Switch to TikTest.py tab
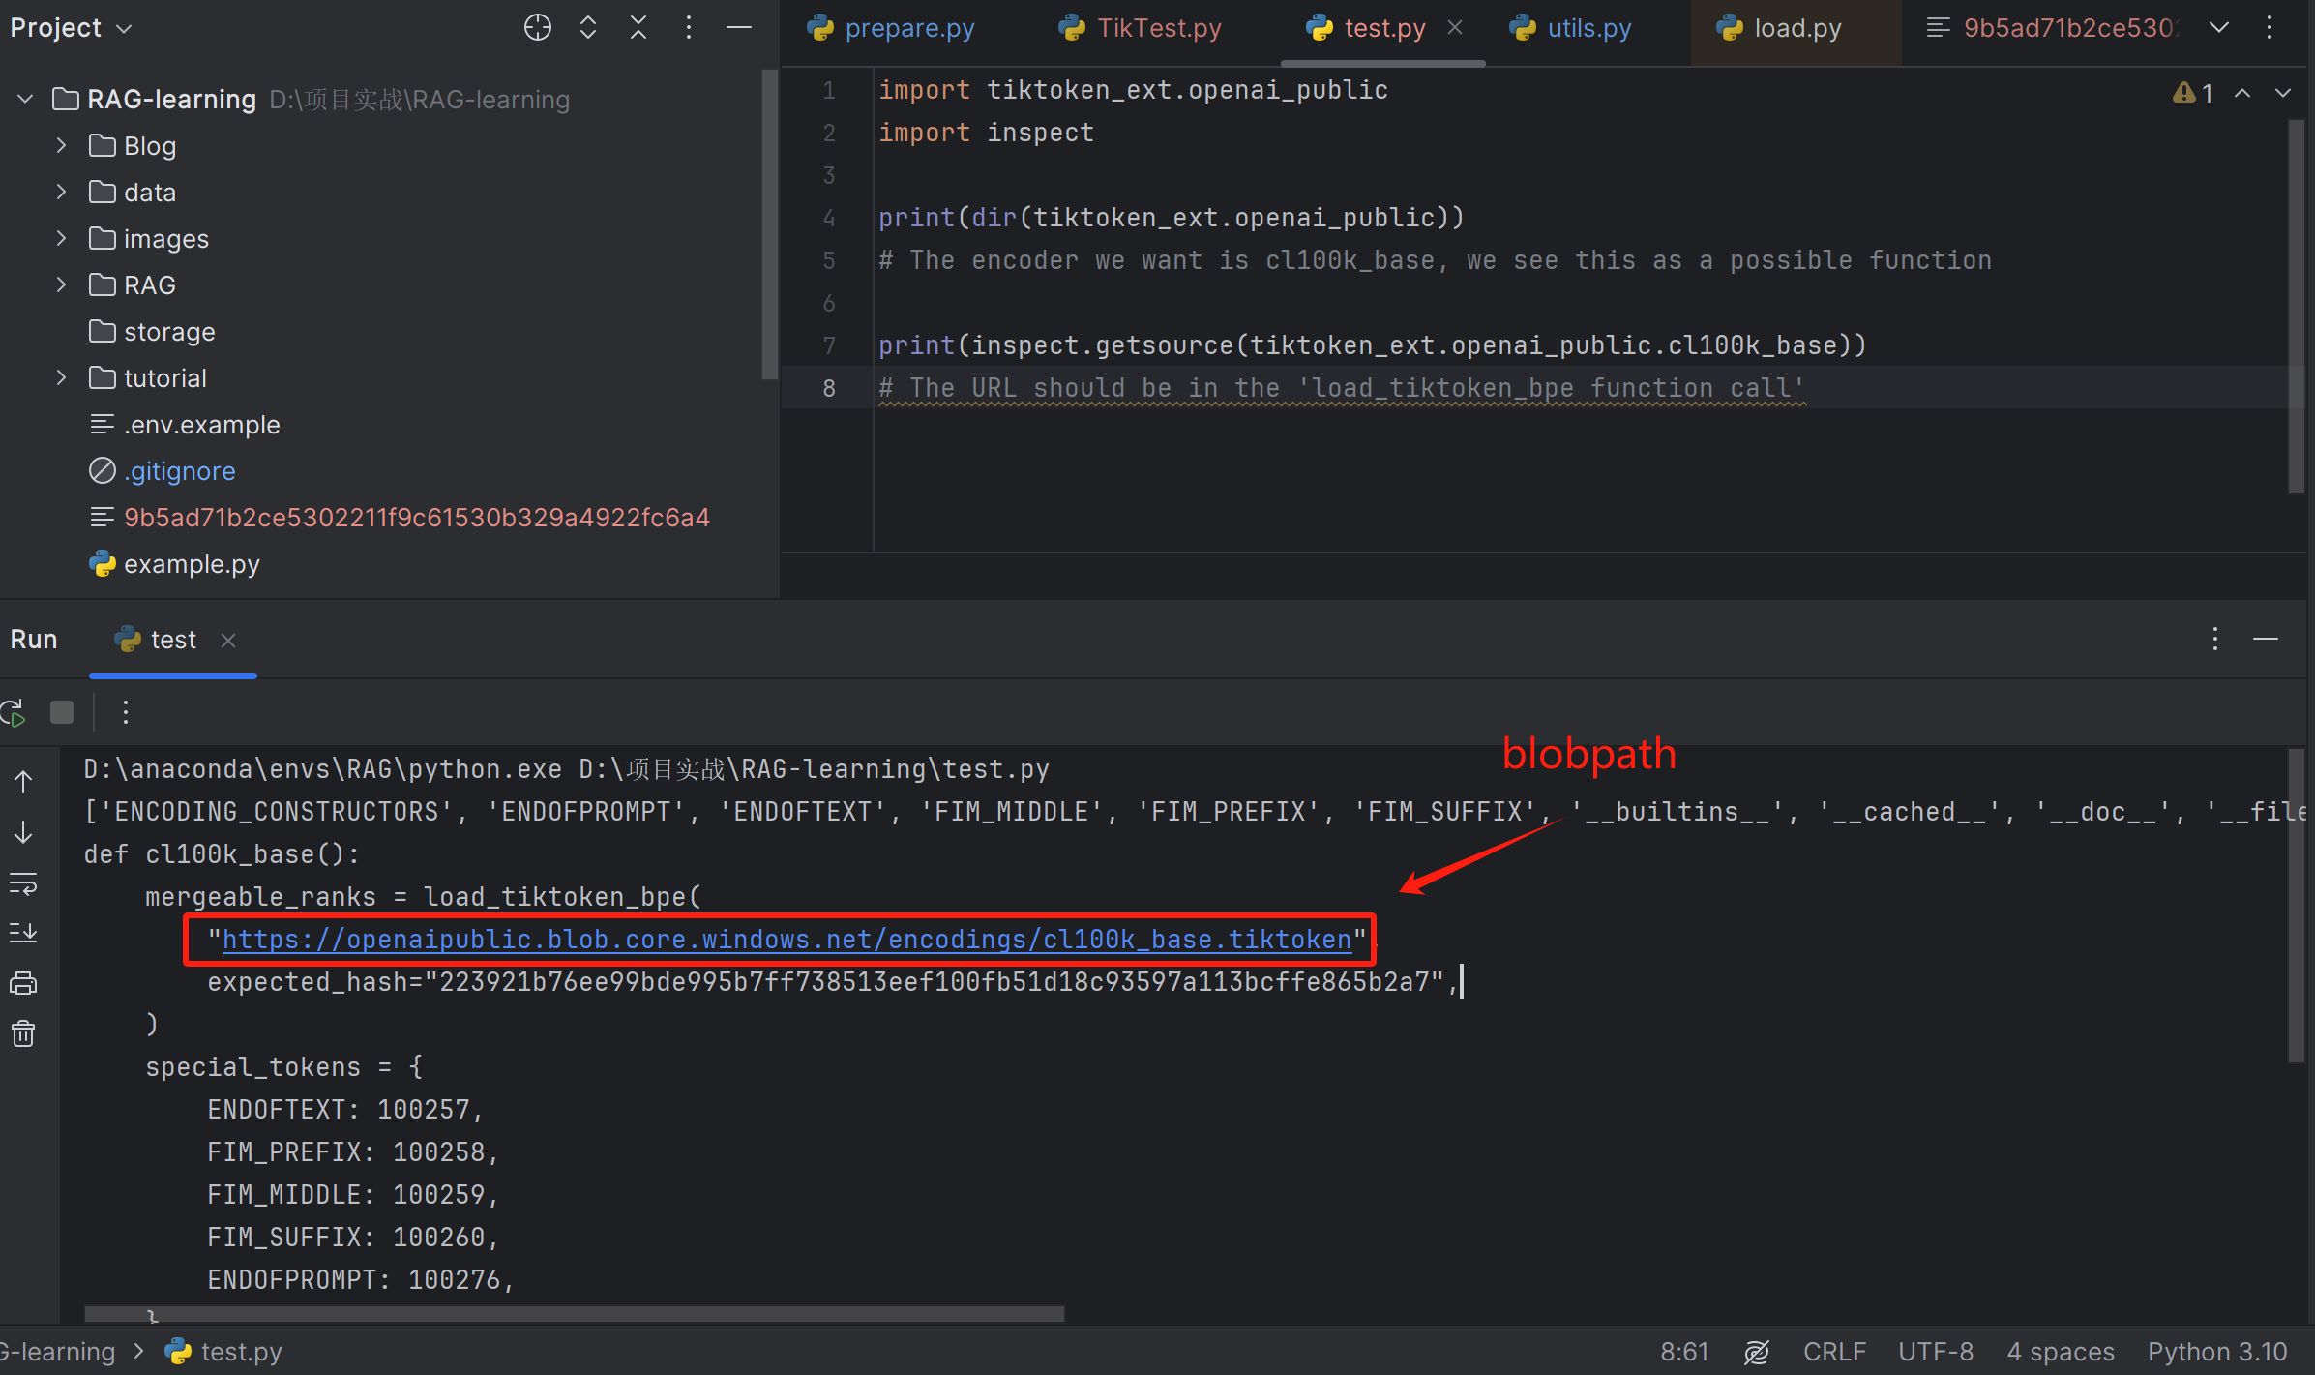The image size is (2315, 1375). coord(1141,28)
